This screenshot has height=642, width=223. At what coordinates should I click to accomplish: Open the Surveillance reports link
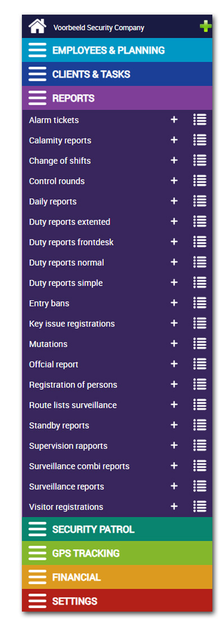[67, 487]
